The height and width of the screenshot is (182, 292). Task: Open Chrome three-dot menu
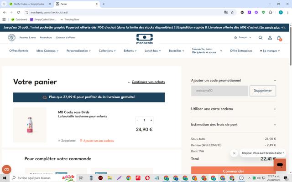click(x=287, y=12)
